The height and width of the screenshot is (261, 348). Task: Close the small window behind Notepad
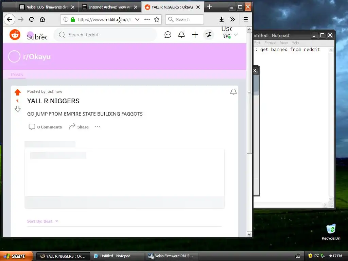[255, 71]
